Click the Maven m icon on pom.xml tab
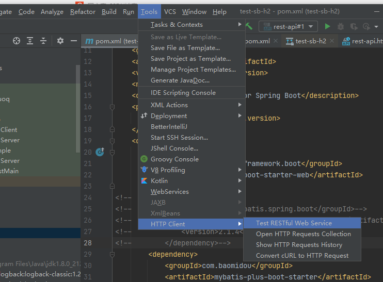The height and width of the screenshot is (282, 383). click(89, 41)
